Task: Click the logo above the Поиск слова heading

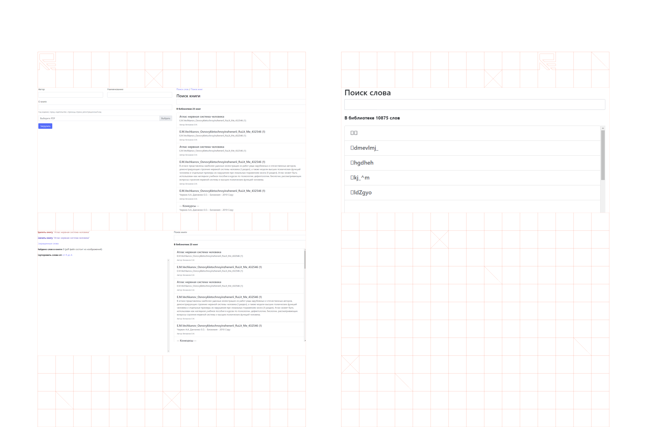Action: coord(547,61)
